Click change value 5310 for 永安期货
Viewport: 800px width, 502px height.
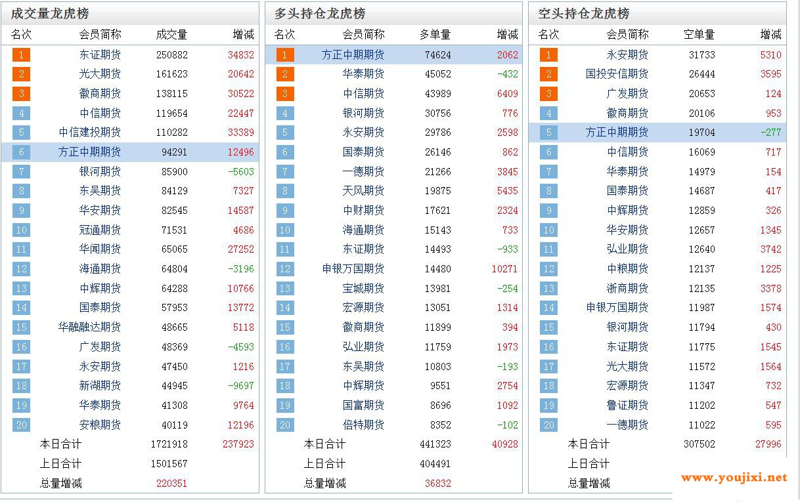tap(771, 55)
